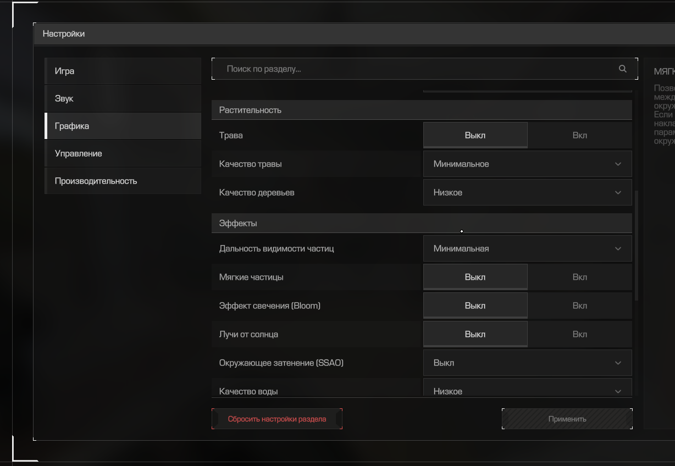Click the Мягкие частицы label
Screen dimensions: 675x466
click(251, 277)
